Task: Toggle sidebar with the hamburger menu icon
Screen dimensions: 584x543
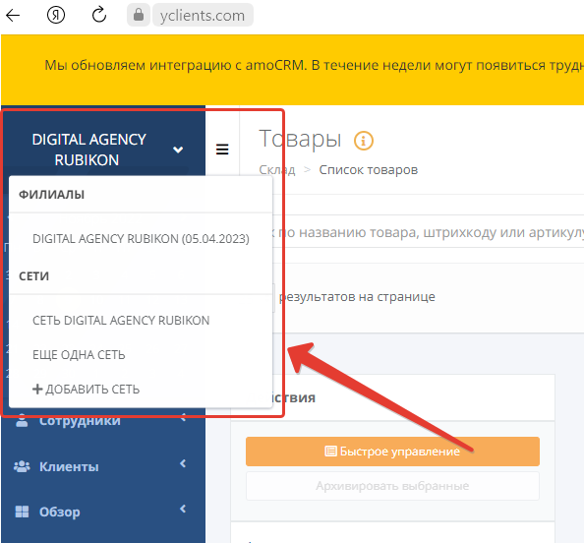Action: [x=222, y=150]
